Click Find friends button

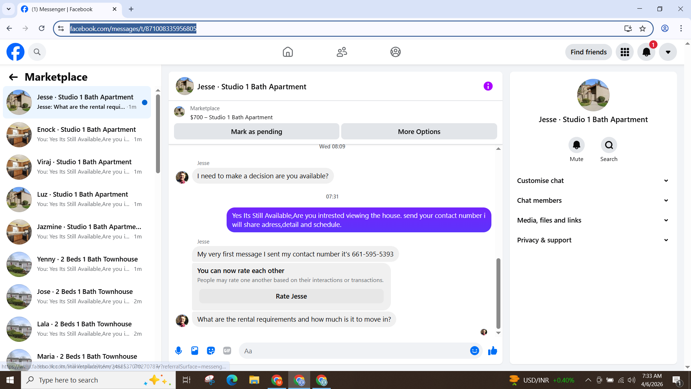tap(589, 52)
